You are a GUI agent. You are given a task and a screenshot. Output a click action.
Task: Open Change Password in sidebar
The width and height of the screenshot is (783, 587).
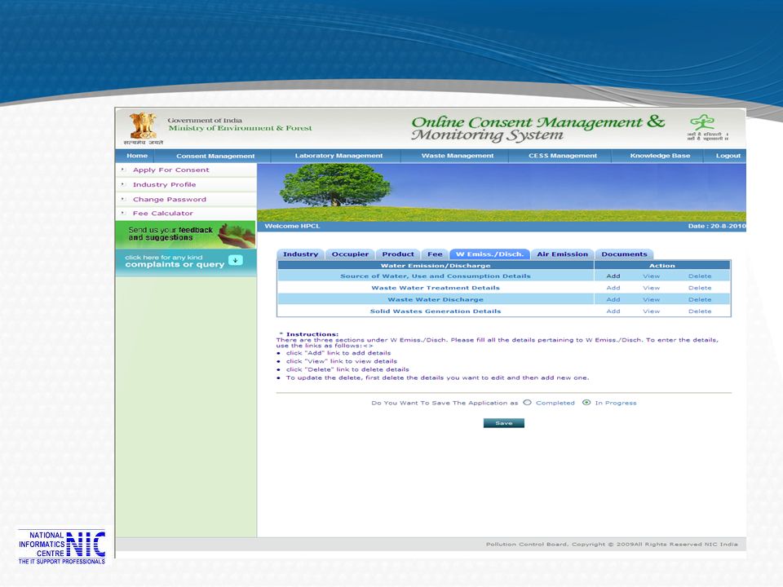170,199
